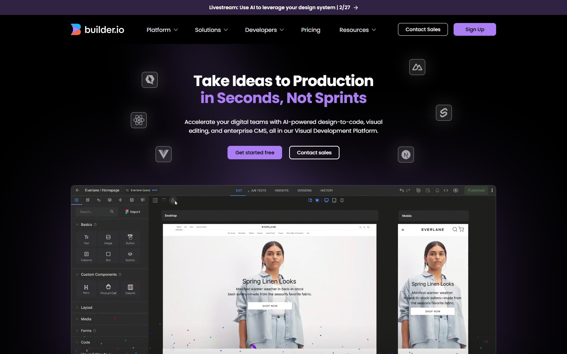Select the INSIGHTS tab
567x354 pixels.
tap(282, 190)
